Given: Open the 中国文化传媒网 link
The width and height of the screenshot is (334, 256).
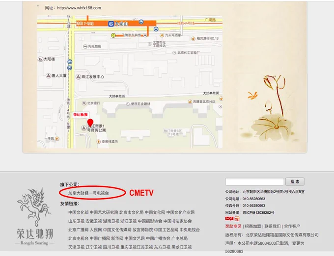Looking at the screenshot, I should pyautogui.click(x=117, y=230).
